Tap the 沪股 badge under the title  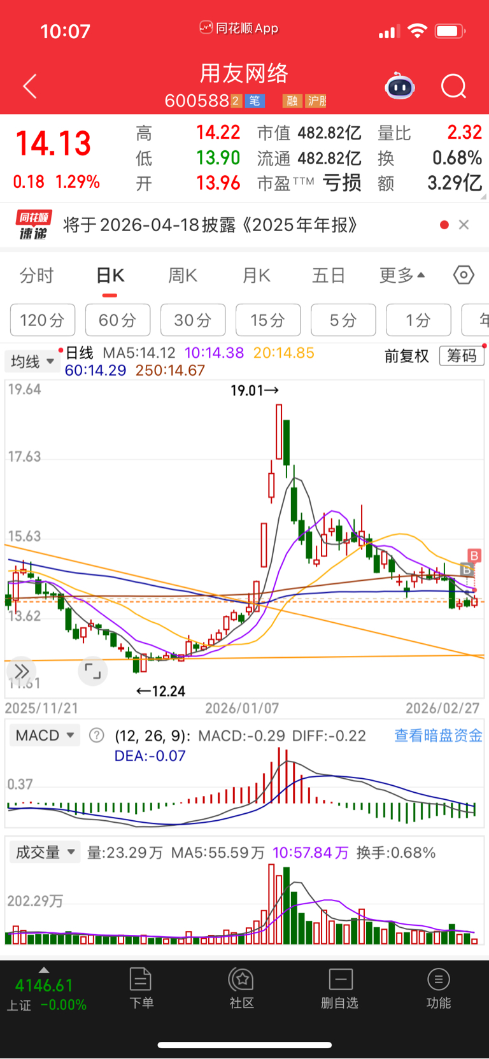(x=316, y=101)
